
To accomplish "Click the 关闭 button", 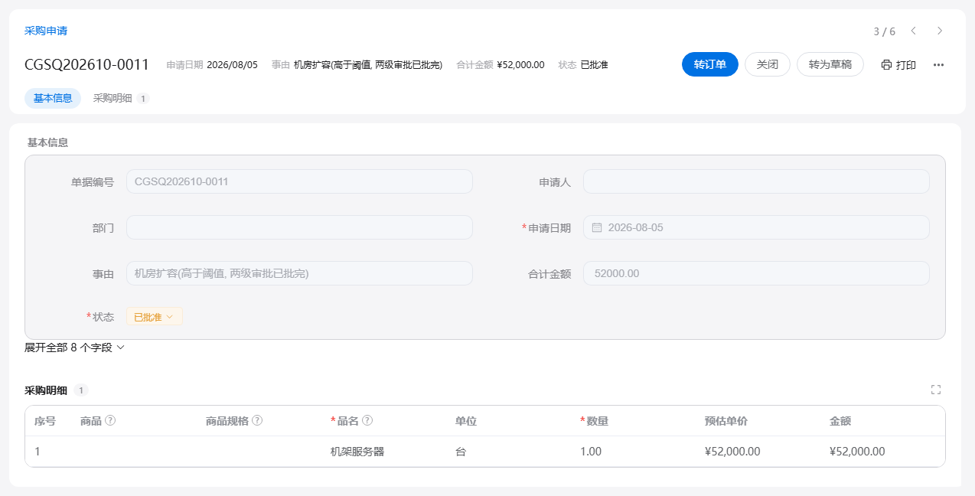I will pos(768,65).
